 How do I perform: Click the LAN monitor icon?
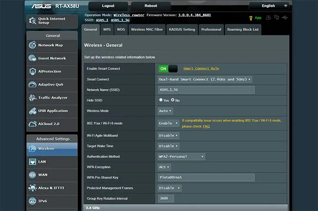32,162
